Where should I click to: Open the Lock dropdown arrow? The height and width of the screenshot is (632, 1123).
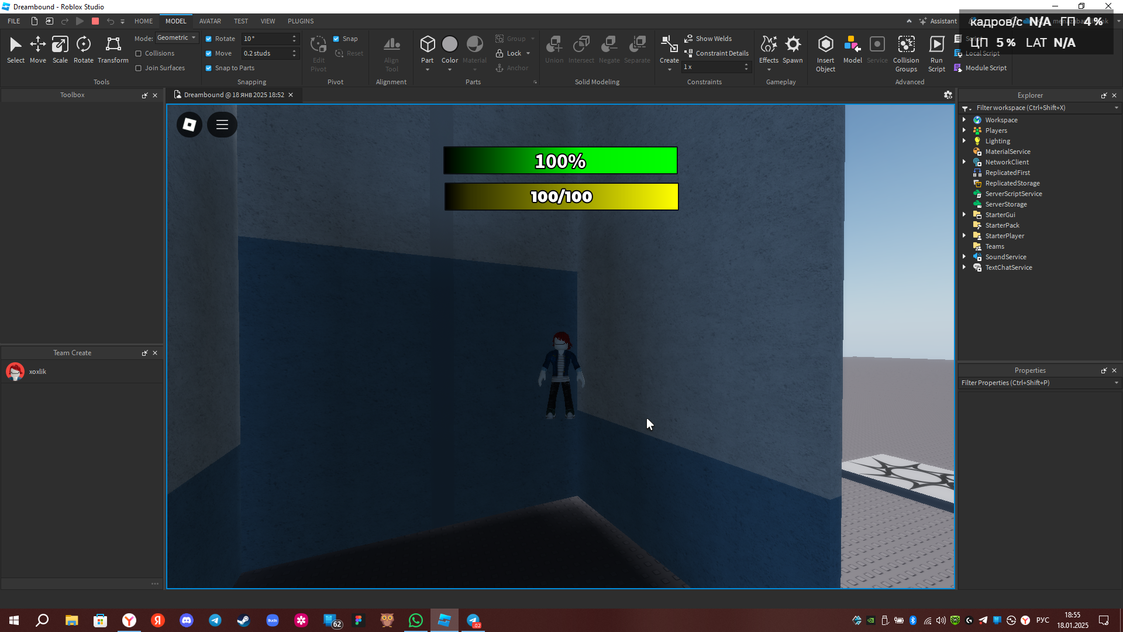(x=528, y=53)
